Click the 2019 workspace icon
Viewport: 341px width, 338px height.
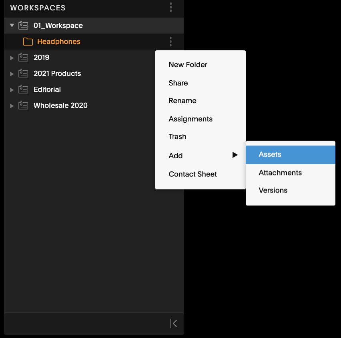[23, 58]
